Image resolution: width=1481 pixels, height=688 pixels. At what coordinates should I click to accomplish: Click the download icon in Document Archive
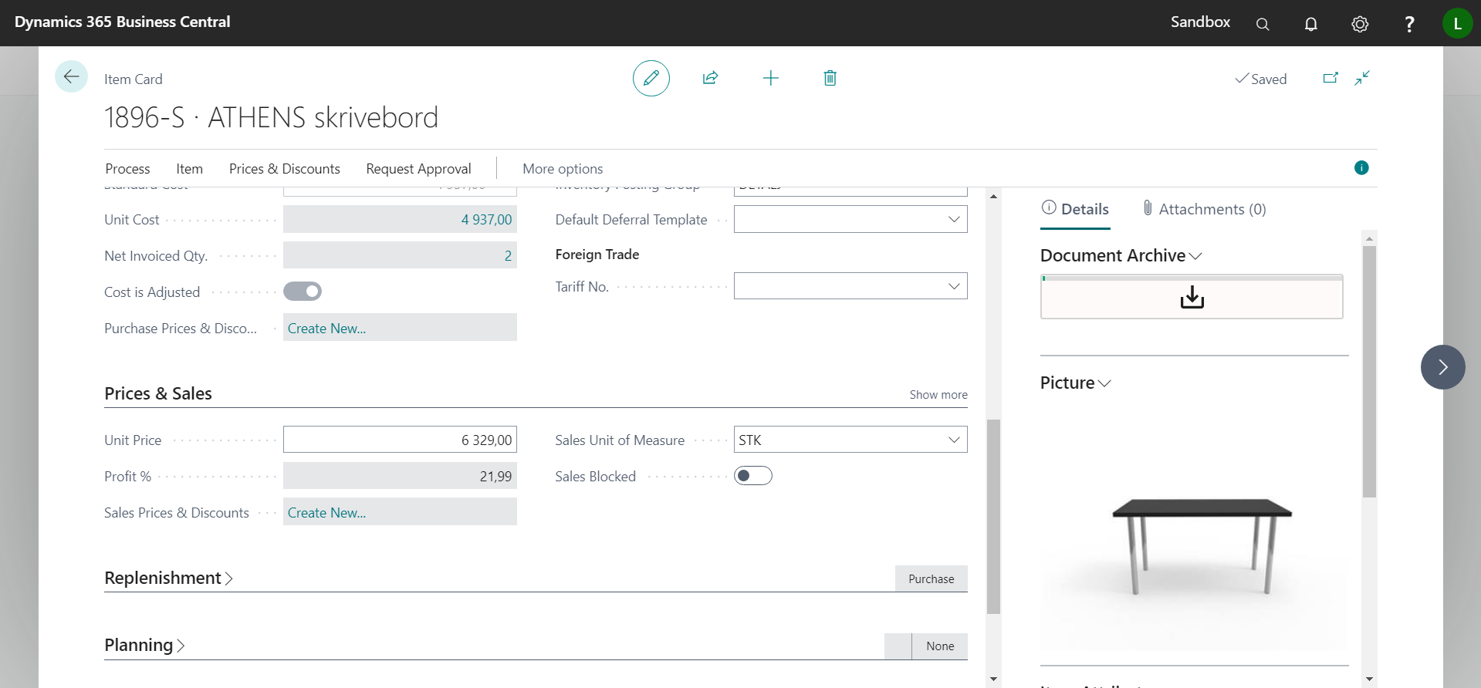[x=1192, y=297]
